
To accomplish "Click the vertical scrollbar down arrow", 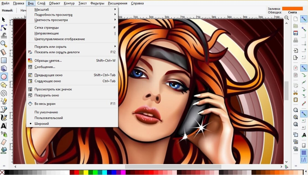I will [x=287, y=162].
